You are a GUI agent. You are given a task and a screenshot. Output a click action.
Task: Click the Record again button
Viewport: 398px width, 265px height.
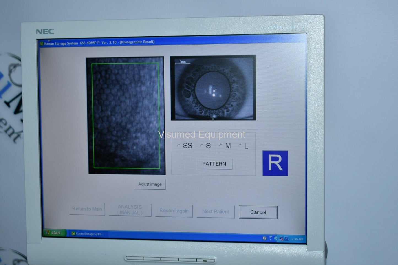(x=174, y=211)
